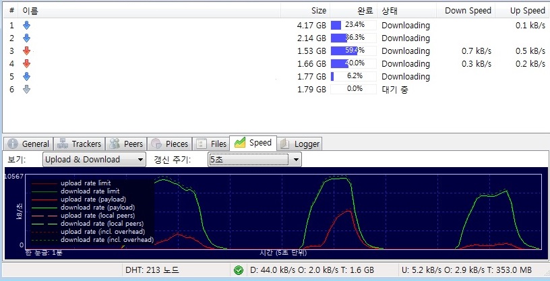Screen dimensions: 550x281
Task: Expand the 5초 refresh interval dropdown
Action: coord(255,160)
